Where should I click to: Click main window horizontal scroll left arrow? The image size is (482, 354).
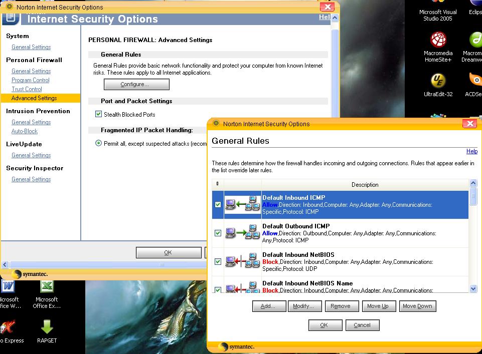tap(5, 264)
